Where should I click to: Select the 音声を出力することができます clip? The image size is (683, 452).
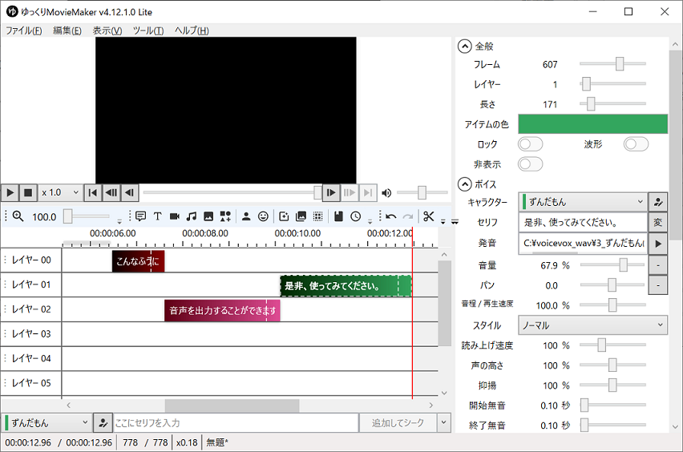(x=222, y=310)
